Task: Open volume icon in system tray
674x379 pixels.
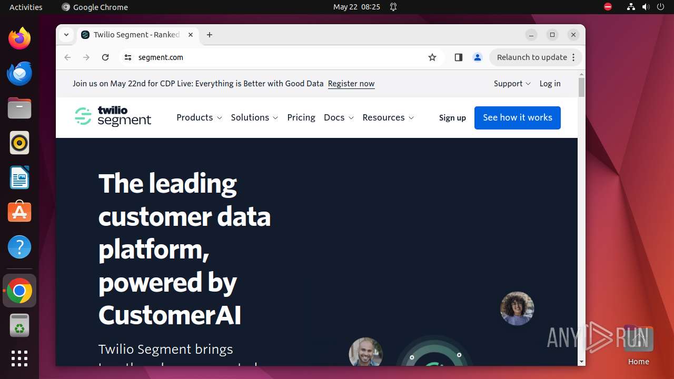Action: 646,7
